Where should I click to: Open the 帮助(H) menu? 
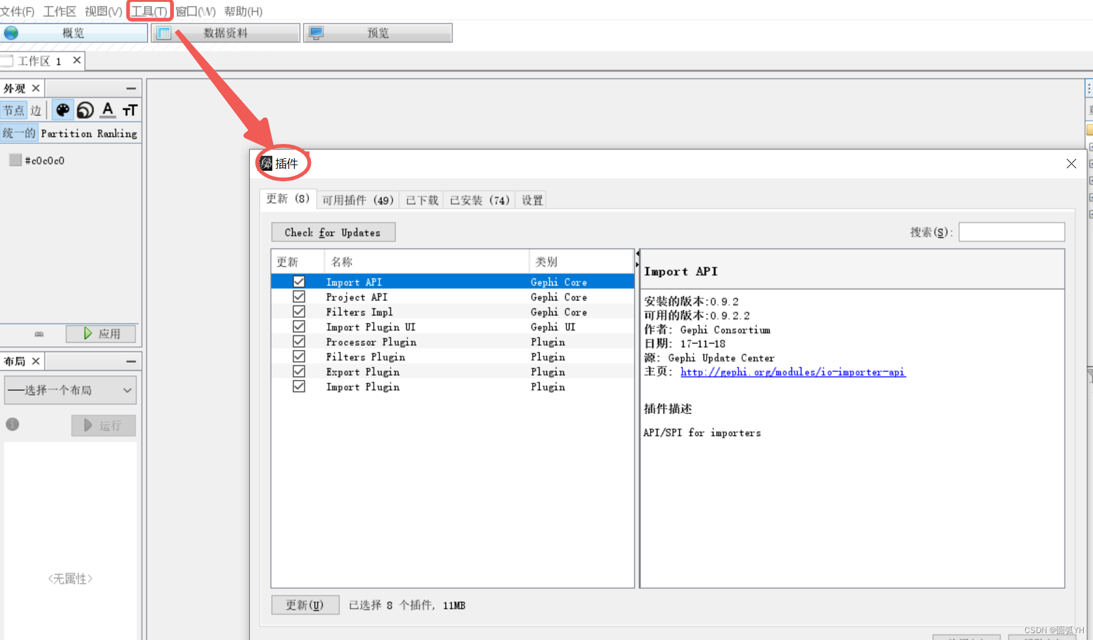243,11
